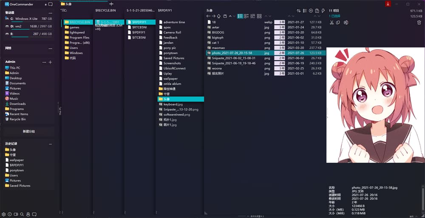Navigate back with the left arrow
Viewport: 425px width, 218px height.
pos(208,16)
